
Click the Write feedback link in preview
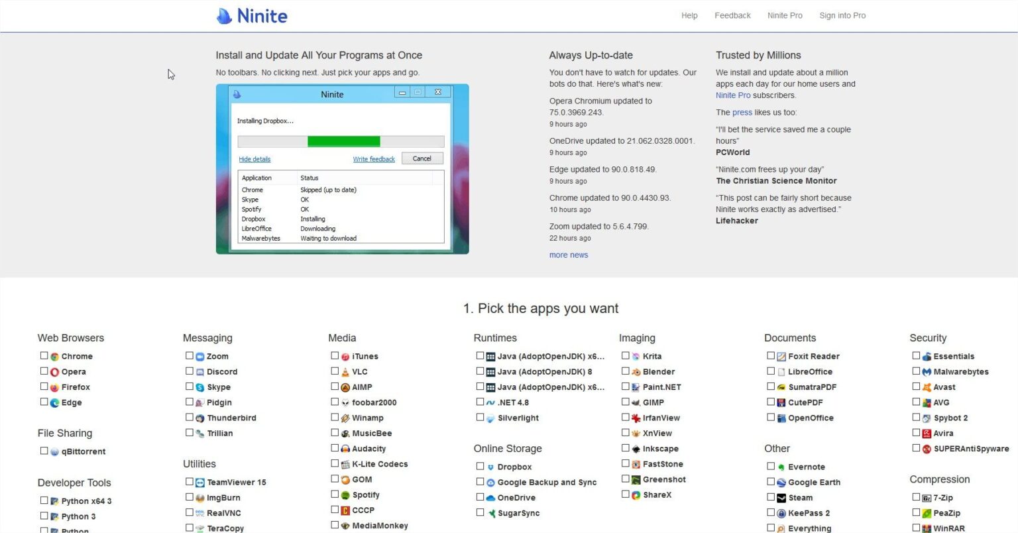(x=373, y=158)
